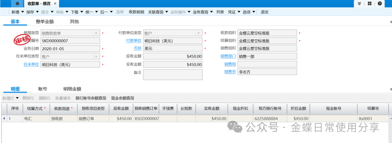Open the 保存 dropdown menu
This screenshot has width=392, height=143.
(x=37, y=12)
